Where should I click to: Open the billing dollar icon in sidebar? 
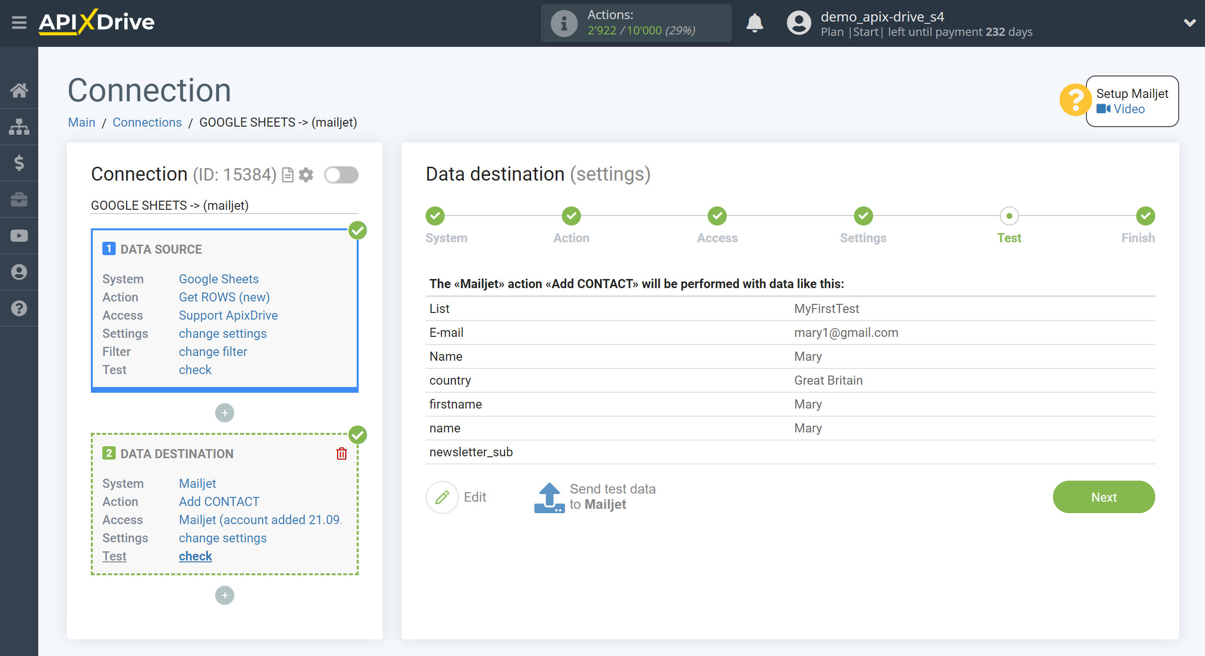point(19,163)
